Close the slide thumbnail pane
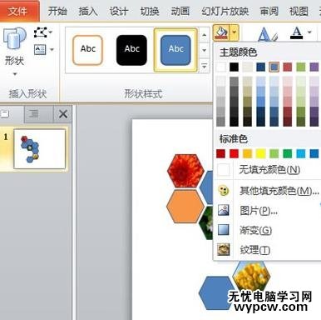Image resolution: width=321 pixels, height=320 pixels. pos(63,114)
